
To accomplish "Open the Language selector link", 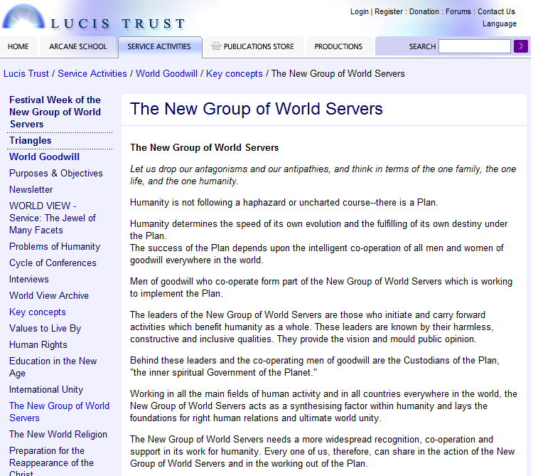I will (x=499, y=23).
